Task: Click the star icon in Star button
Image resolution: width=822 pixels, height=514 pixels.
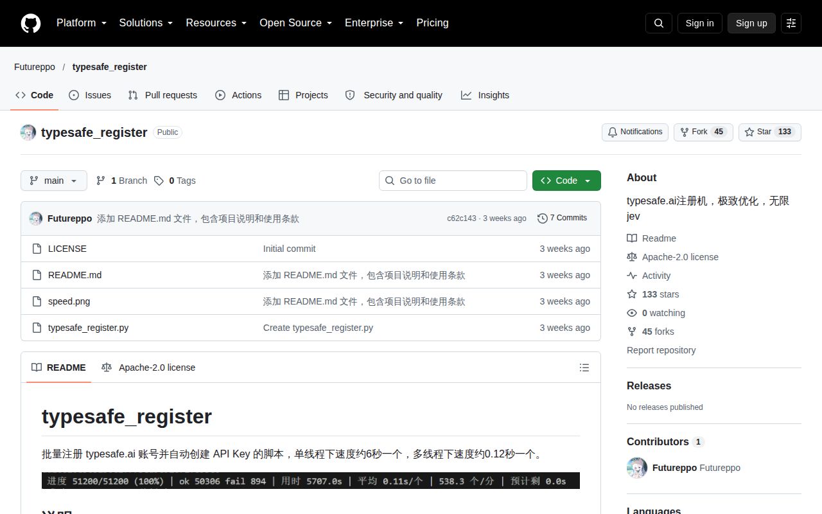Action: pyautogui.click(x=749, y=132)
